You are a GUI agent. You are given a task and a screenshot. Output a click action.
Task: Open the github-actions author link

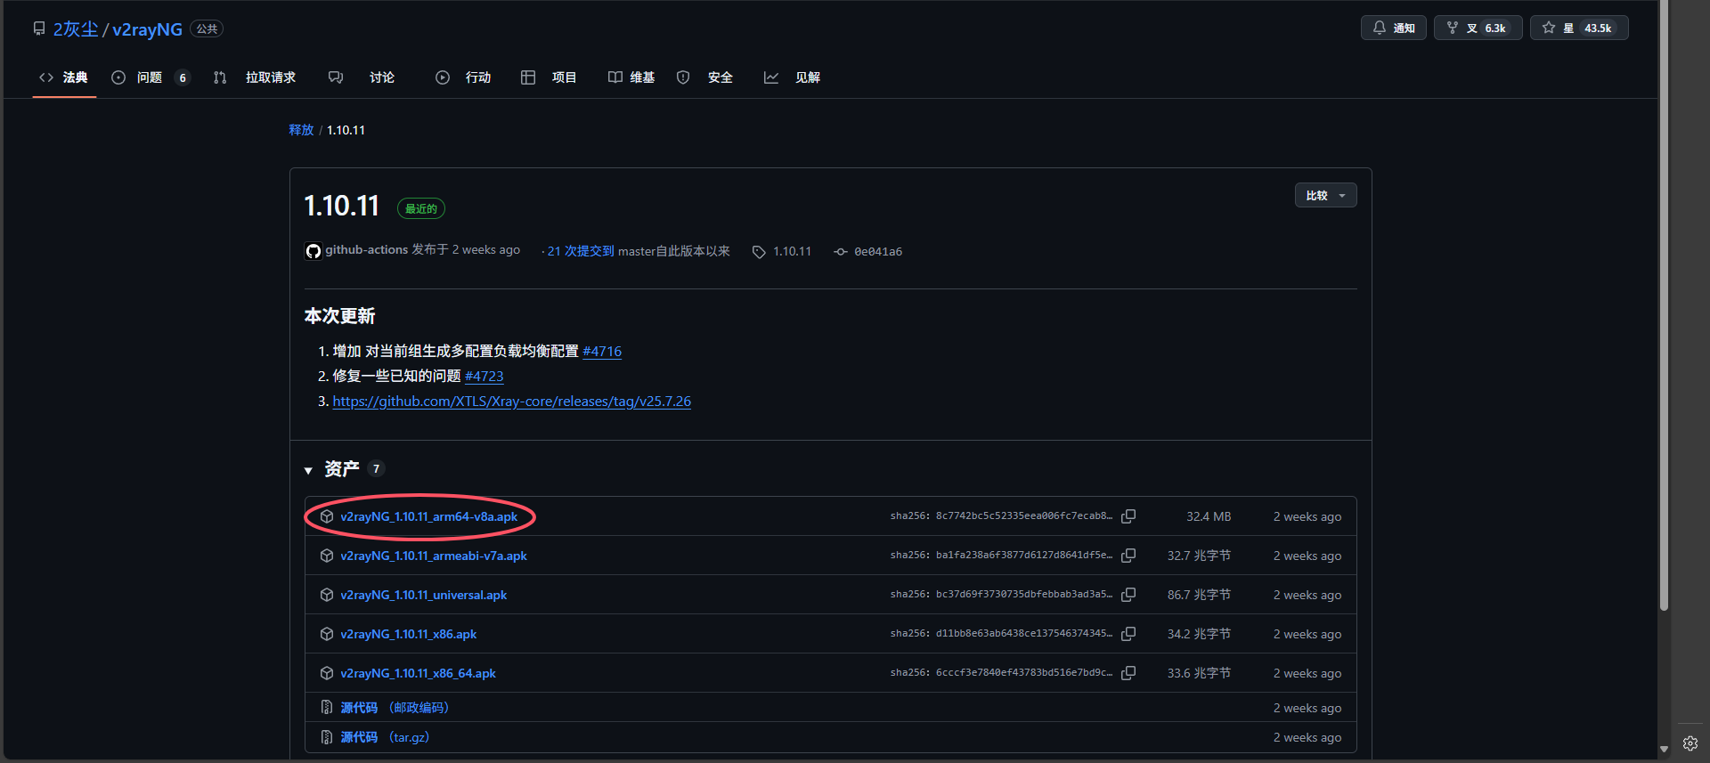(x=366, y=249)
